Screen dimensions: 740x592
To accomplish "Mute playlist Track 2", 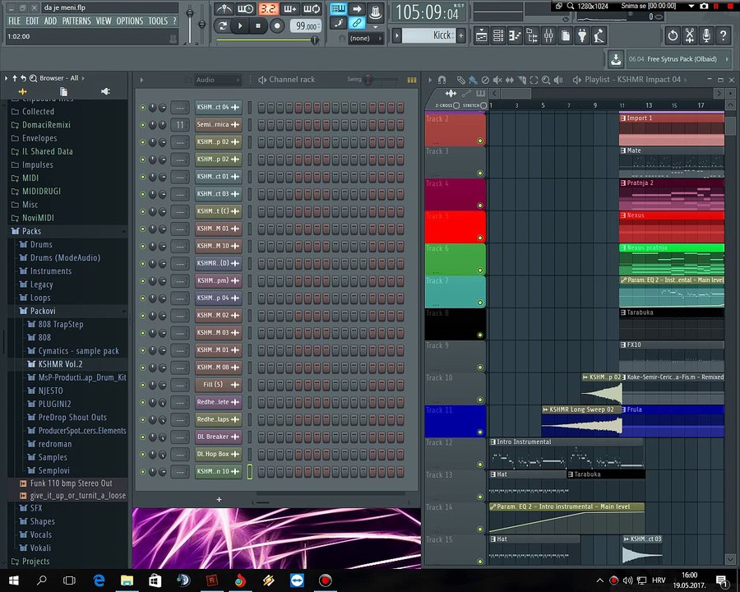I will pos(480,141).
